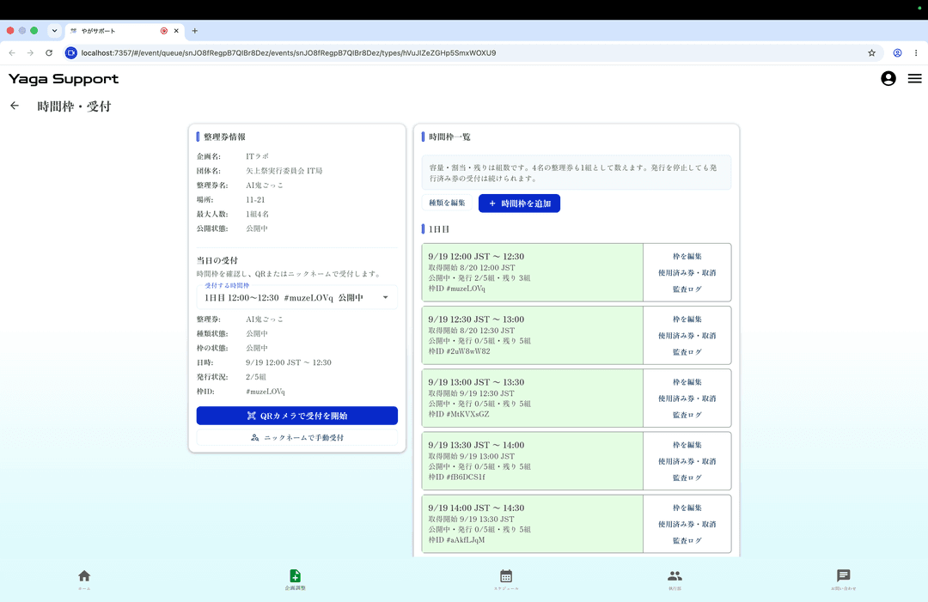Click the browser back arrow
This screenshot has width=928, height=602.
coord(12,52)
